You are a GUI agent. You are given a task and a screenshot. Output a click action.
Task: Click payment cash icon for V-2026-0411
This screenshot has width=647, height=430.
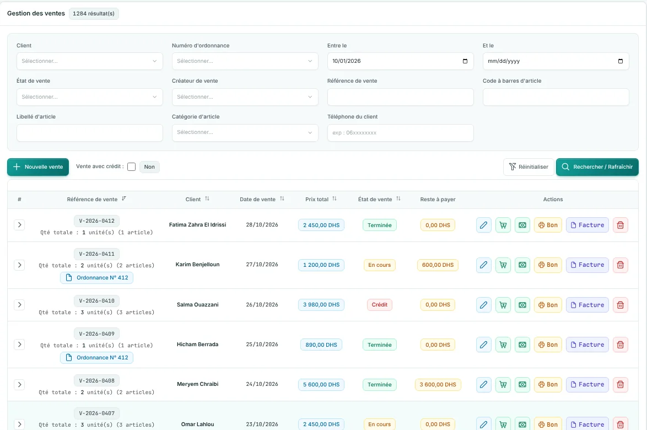(522, 265)
